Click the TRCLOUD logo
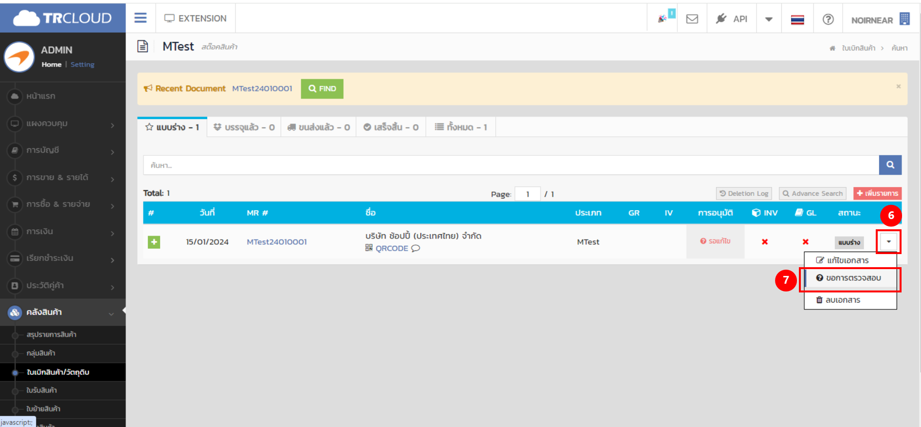Viewport: 921px width, 427px height. (x=63, y=18)
